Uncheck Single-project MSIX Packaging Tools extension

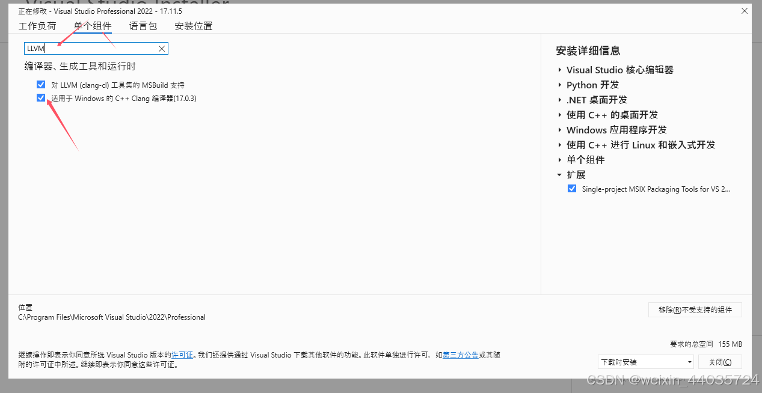pos(572,189)
